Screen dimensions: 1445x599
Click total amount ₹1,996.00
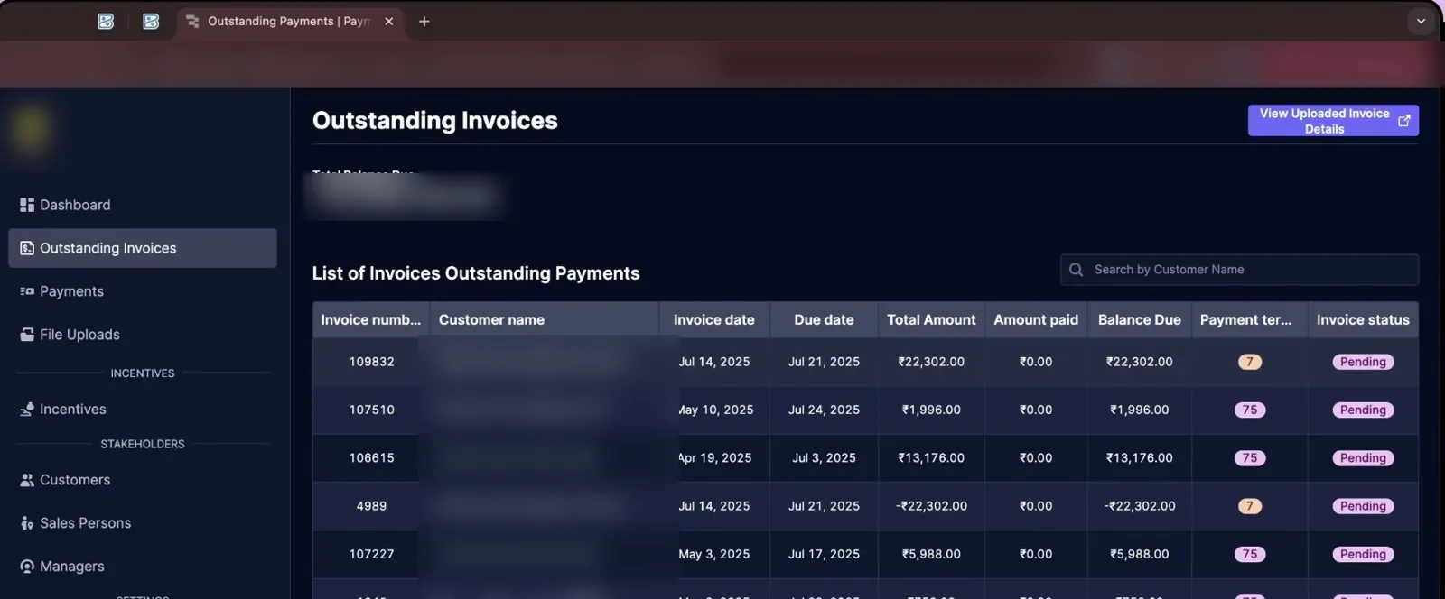click(x=931, y=410)
